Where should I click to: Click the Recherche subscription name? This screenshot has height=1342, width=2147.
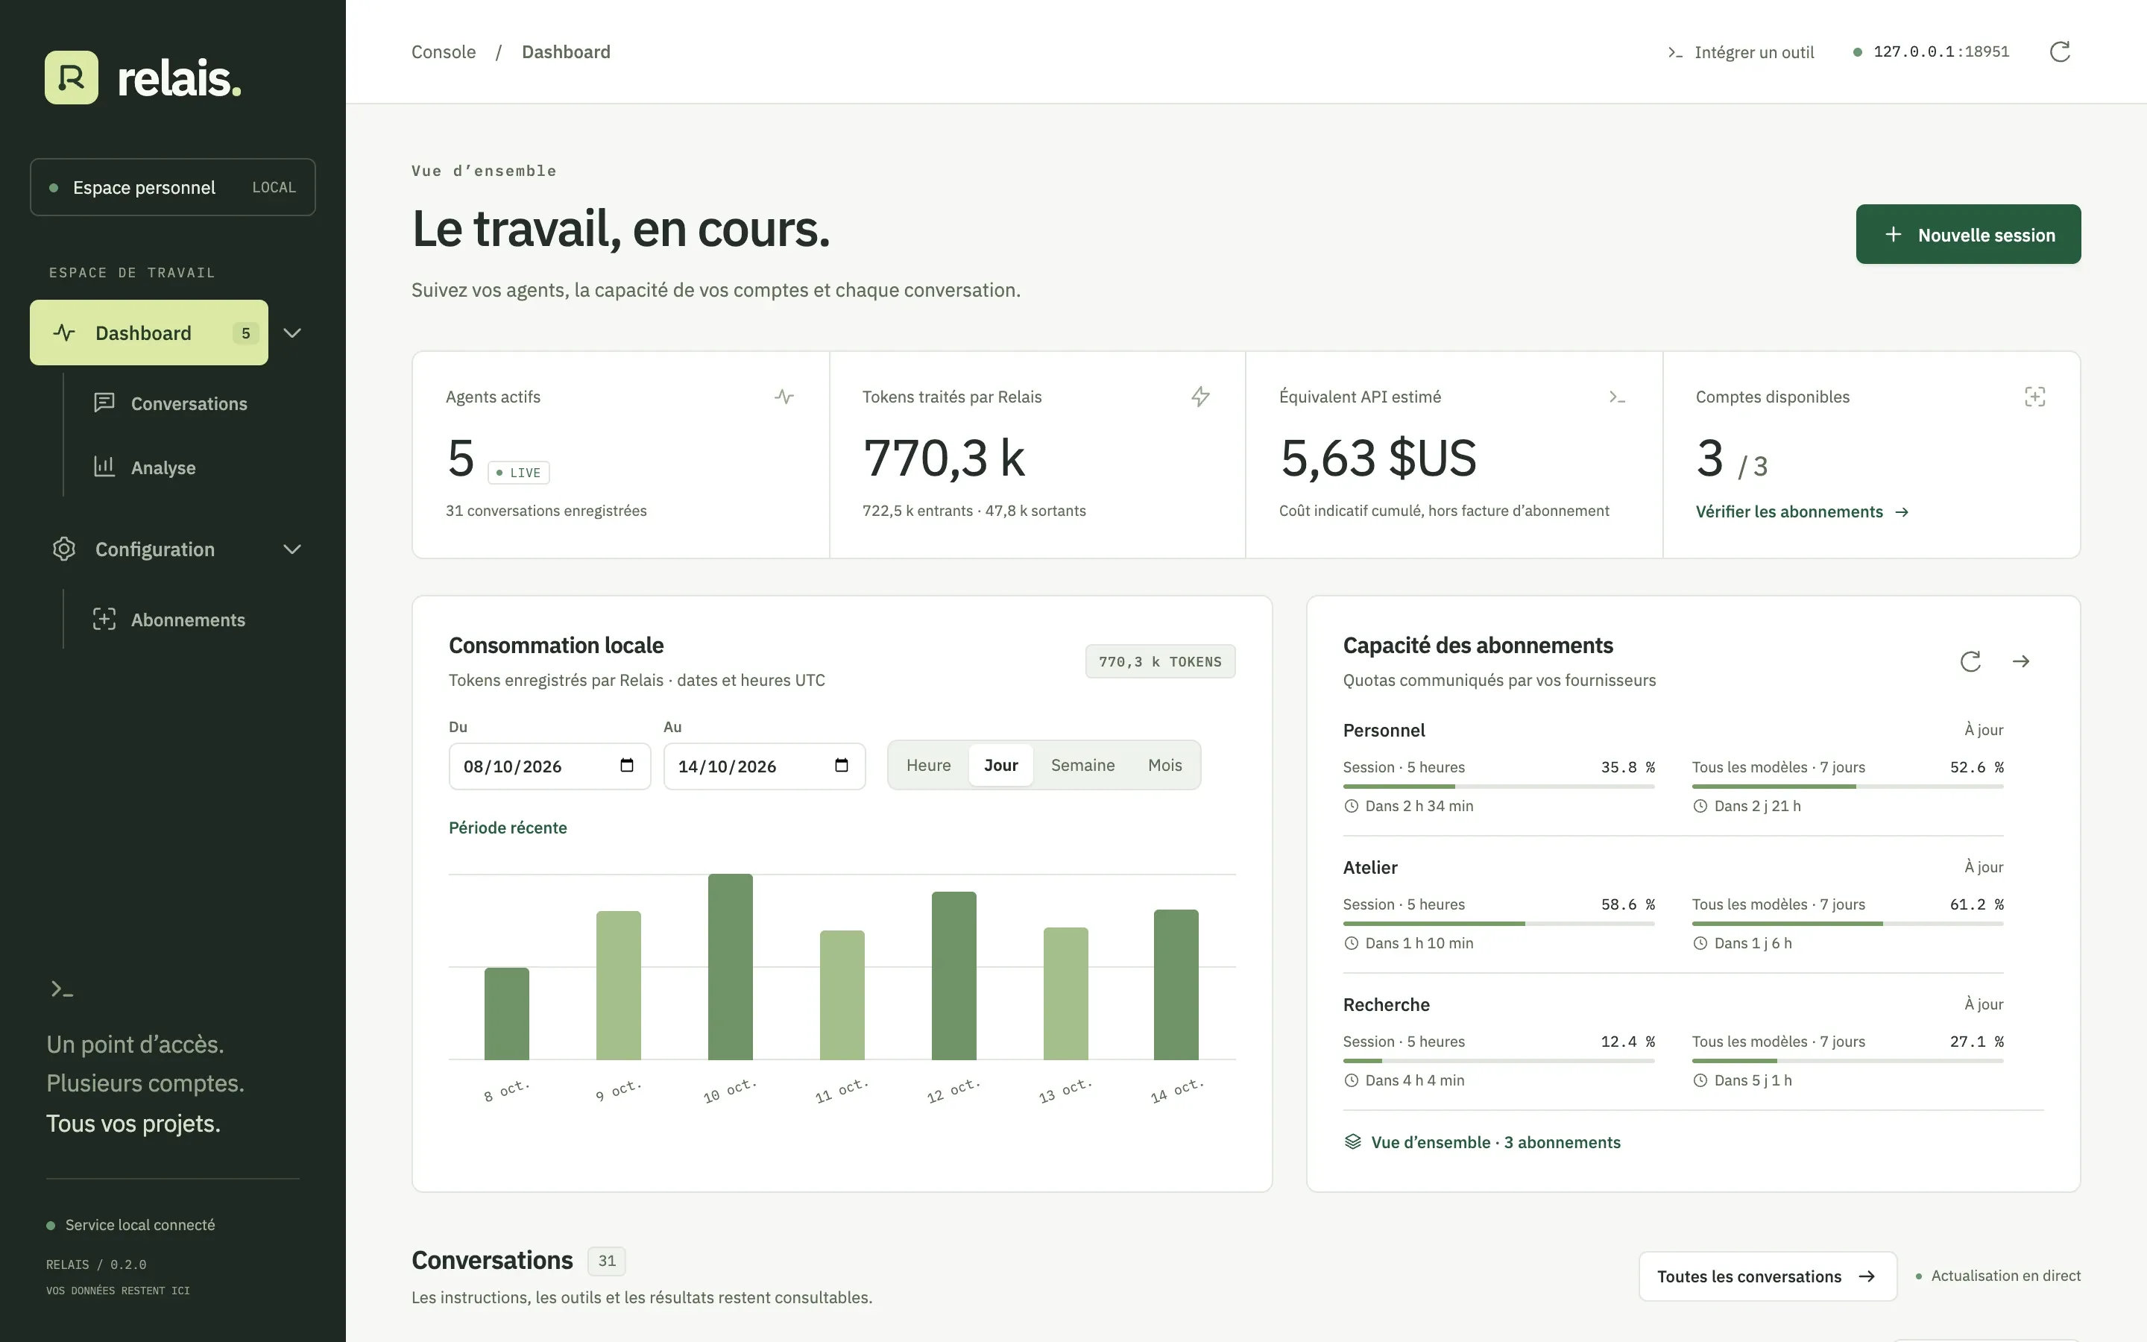click(1386, 1005)
